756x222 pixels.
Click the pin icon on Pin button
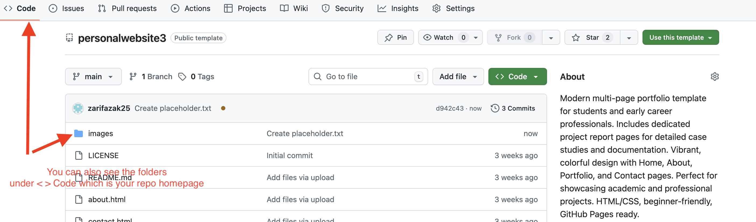pyautogui.click(x=389, y=38)
